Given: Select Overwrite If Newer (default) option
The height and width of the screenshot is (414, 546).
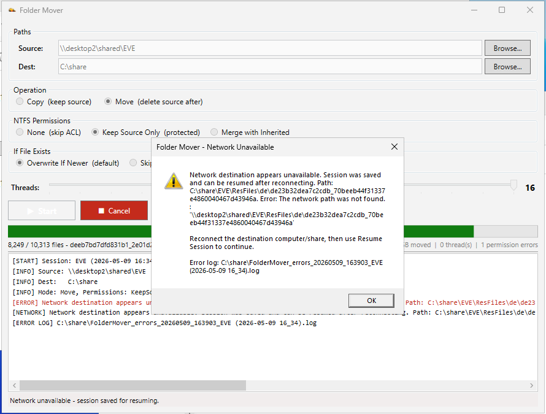Looking at the screenshot, I should point(67,163).
